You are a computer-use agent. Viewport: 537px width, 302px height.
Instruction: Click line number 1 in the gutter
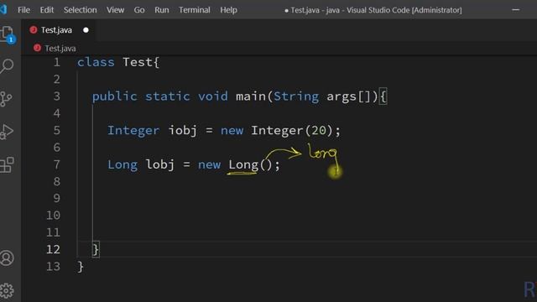[x=56, y=62]
